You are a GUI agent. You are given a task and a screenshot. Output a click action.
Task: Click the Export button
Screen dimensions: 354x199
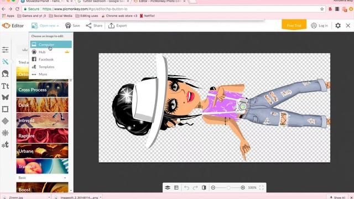117,26
